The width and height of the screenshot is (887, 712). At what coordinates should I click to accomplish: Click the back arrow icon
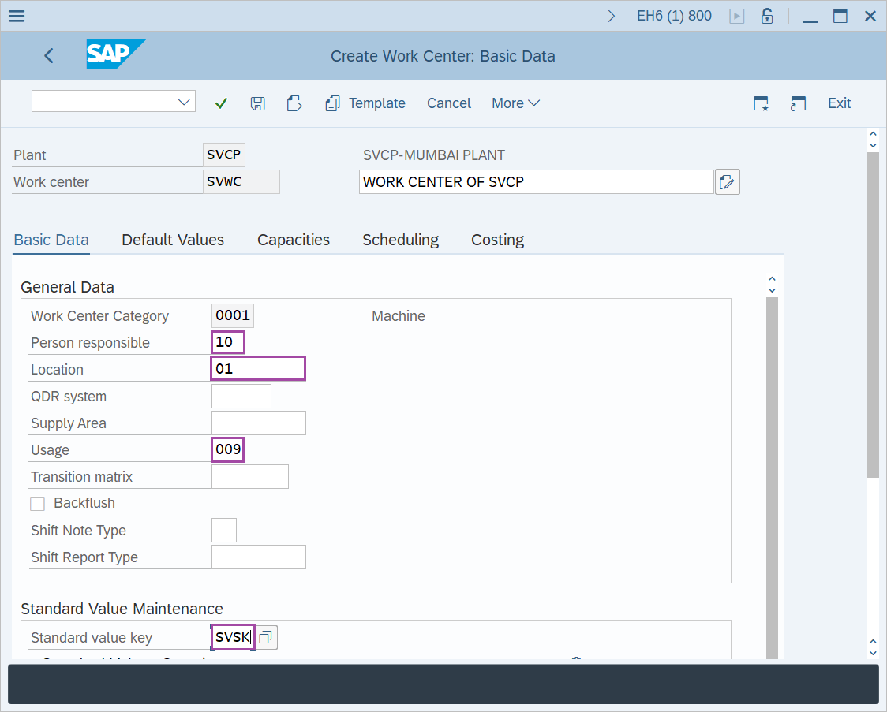(49, 55)
